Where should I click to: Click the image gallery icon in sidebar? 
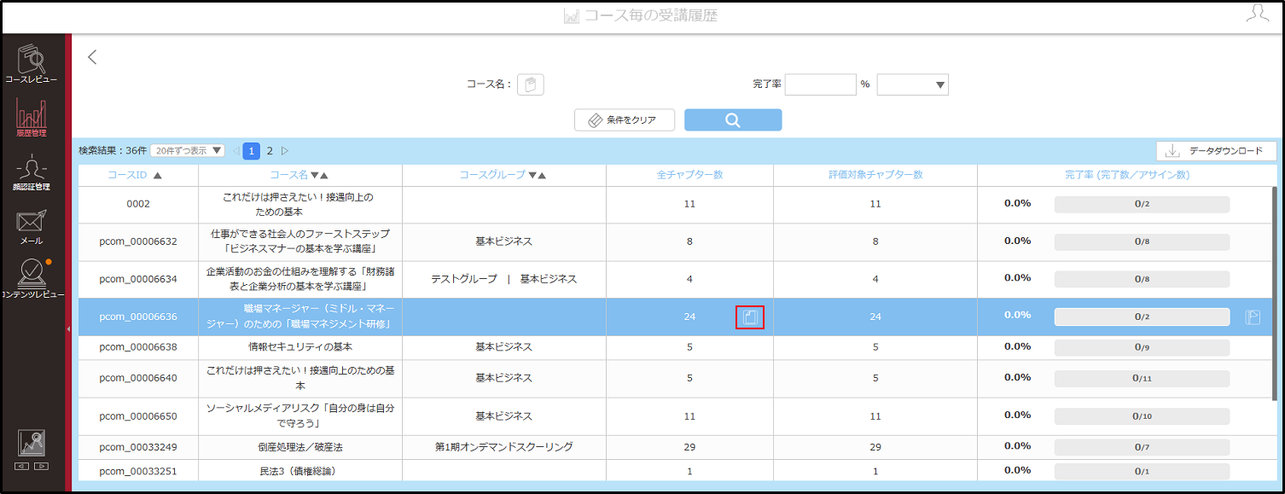point(32,443)
